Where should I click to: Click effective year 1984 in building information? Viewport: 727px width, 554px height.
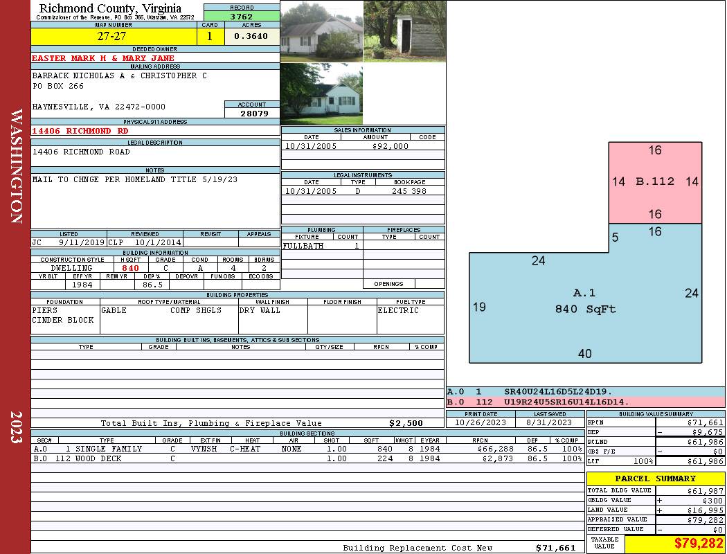pos(82,285)
